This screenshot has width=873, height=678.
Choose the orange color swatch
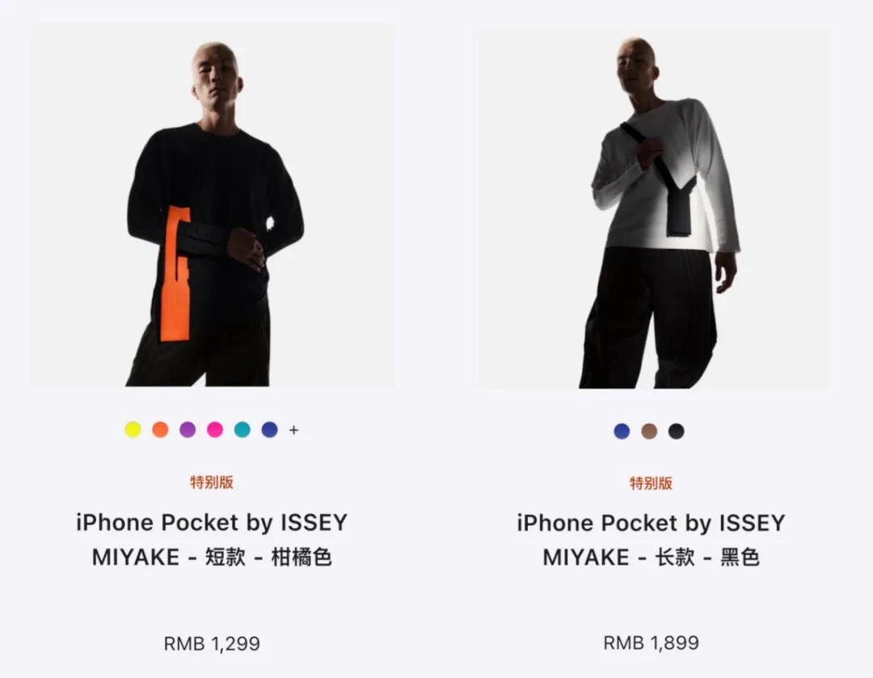(x=160, y=430)
